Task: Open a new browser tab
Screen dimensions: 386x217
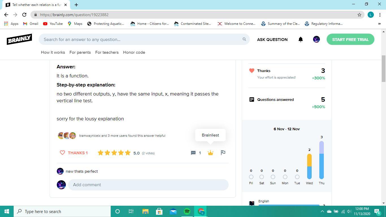Action: (76, 5)
